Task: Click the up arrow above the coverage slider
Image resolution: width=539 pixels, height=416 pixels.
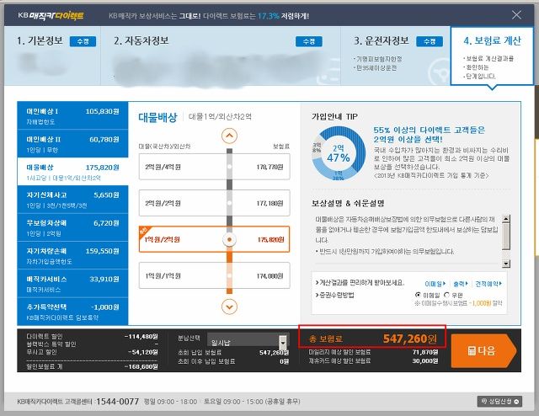Action: coord(229,136)
